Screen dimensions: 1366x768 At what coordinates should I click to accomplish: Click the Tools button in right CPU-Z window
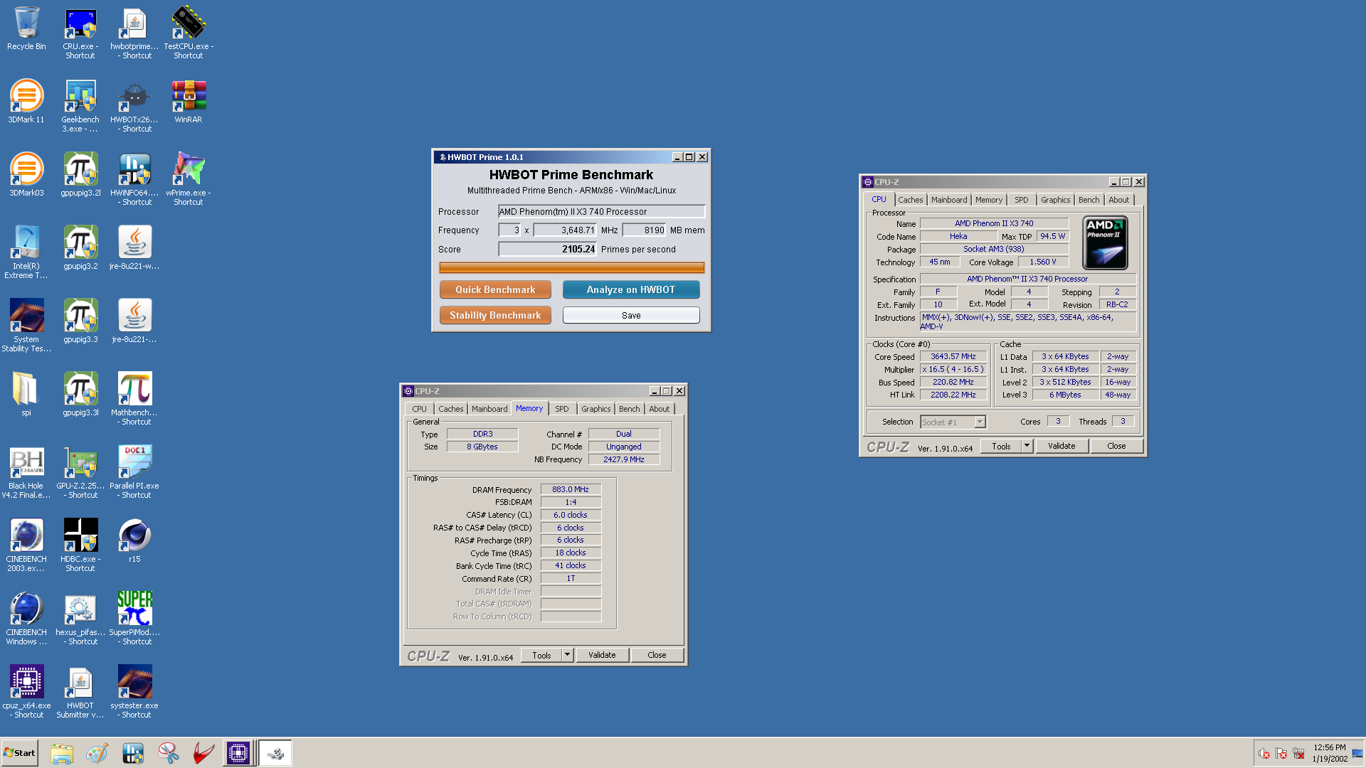click(x=1001, y=446)
